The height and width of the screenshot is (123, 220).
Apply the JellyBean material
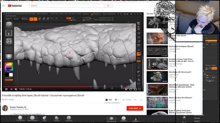pyautogui.click(x=136, y=120)
